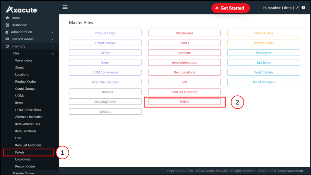Open Item Locations master file button
This screenshot has width=311, height=175.
[184, 72]
